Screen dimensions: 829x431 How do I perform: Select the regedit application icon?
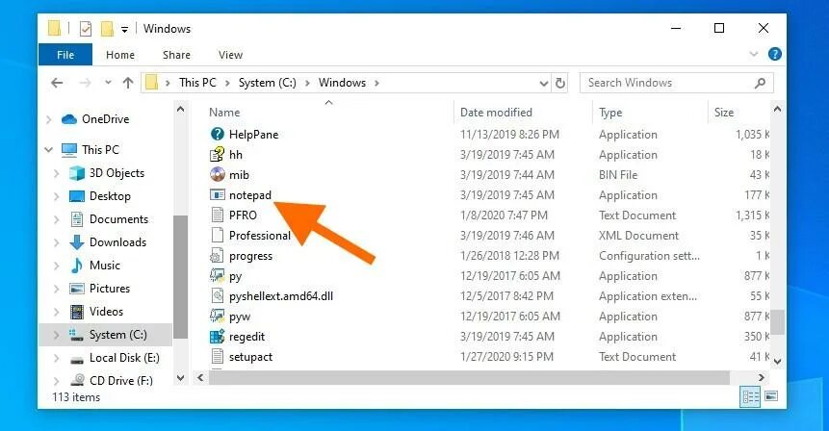coord(218,337)
